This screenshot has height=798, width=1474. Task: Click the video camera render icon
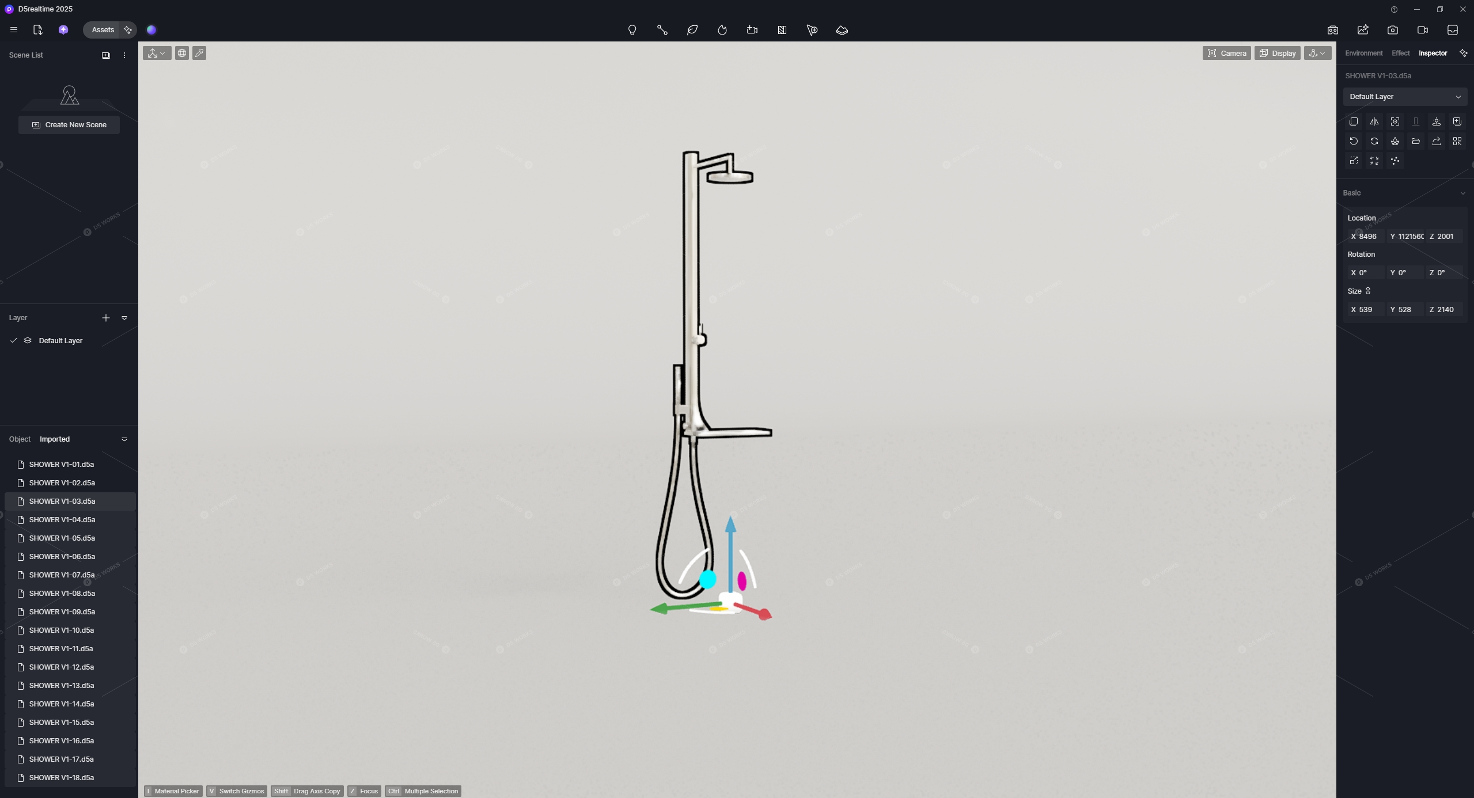click(x=1422, y=30)
